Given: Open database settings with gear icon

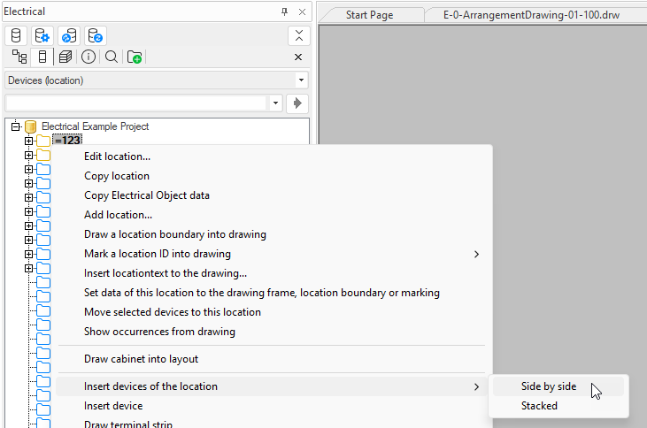Looking at the screenshot, I should pyautogui.click(x=42, y=35).
